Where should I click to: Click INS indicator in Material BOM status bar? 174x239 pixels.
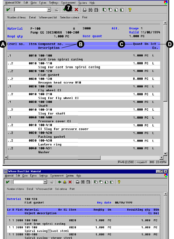[152, 162]
